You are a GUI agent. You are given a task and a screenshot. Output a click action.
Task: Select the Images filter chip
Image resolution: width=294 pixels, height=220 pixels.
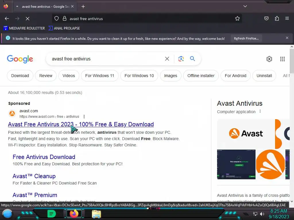[171, 76]
